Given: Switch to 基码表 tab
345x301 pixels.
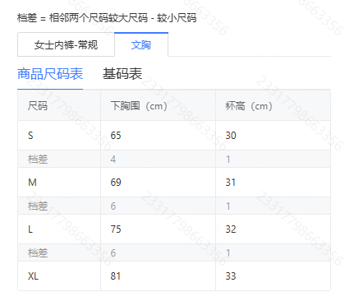Looking at the screenshot, I should (x=122, y=74).
